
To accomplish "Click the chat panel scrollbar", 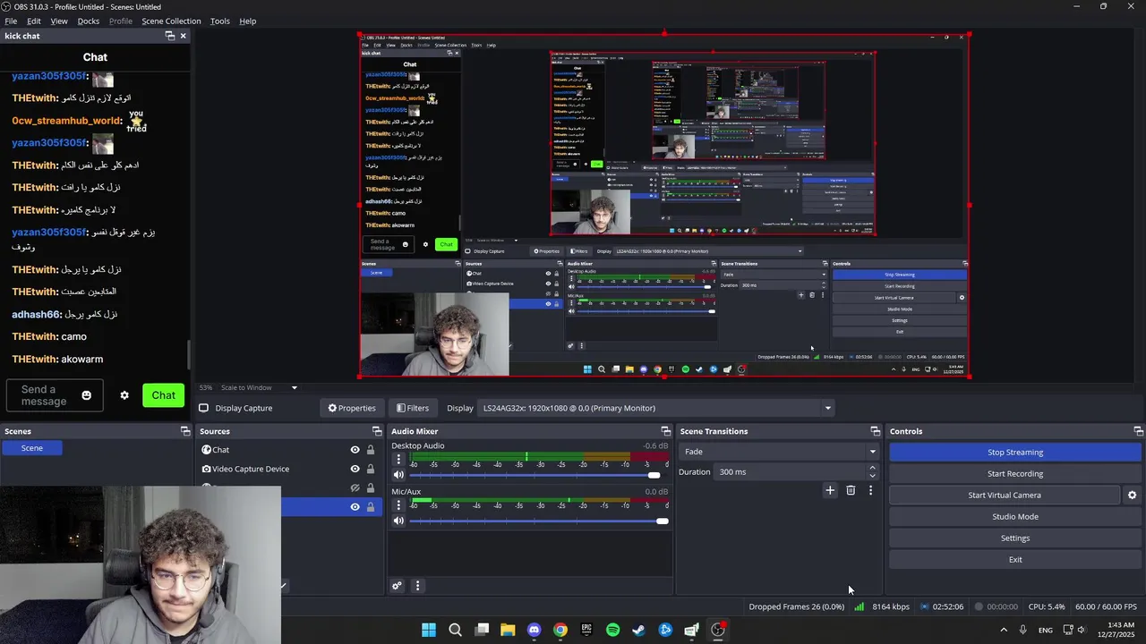I will 188,354.
